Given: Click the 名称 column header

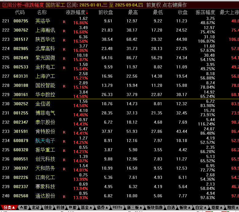Looking at the screenshot, I should coord(42,12).
